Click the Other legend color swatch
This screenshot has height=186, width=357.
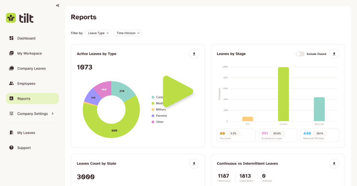(x=153, y=122)
